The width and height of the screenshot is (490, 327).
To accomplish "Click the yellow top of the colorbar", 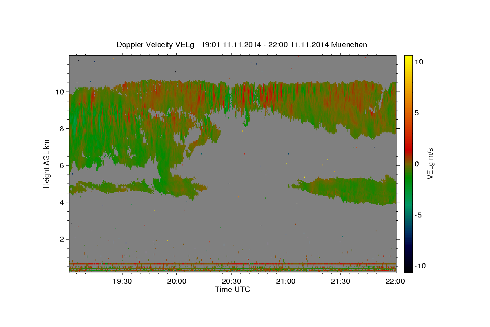I will click(408, 59).
